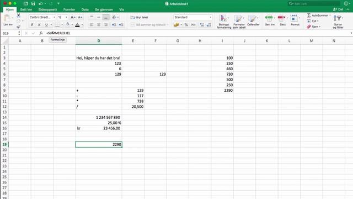353x199 pixels.
Task: Switch to the Sideoppsett tab
Action: coord(47,9)
